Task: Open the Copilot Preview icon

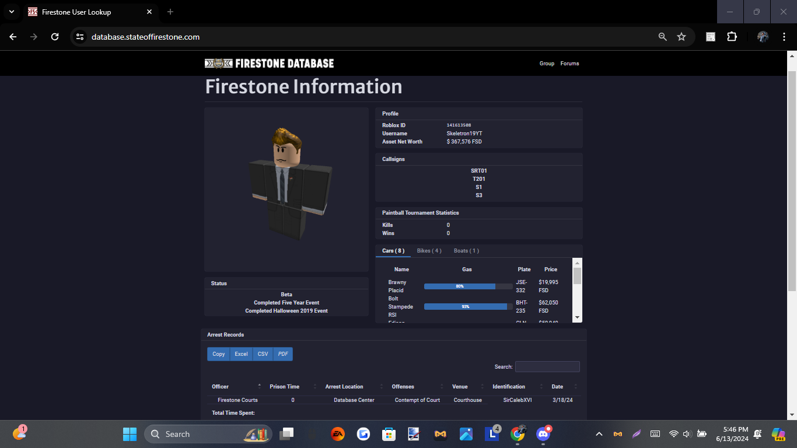Action: [778, 434]
